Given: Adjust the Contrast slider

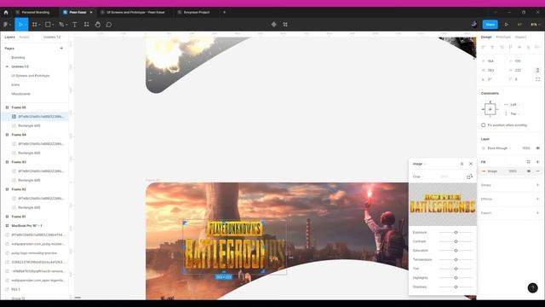Looking at the screenshot, I should coord(456,241).
